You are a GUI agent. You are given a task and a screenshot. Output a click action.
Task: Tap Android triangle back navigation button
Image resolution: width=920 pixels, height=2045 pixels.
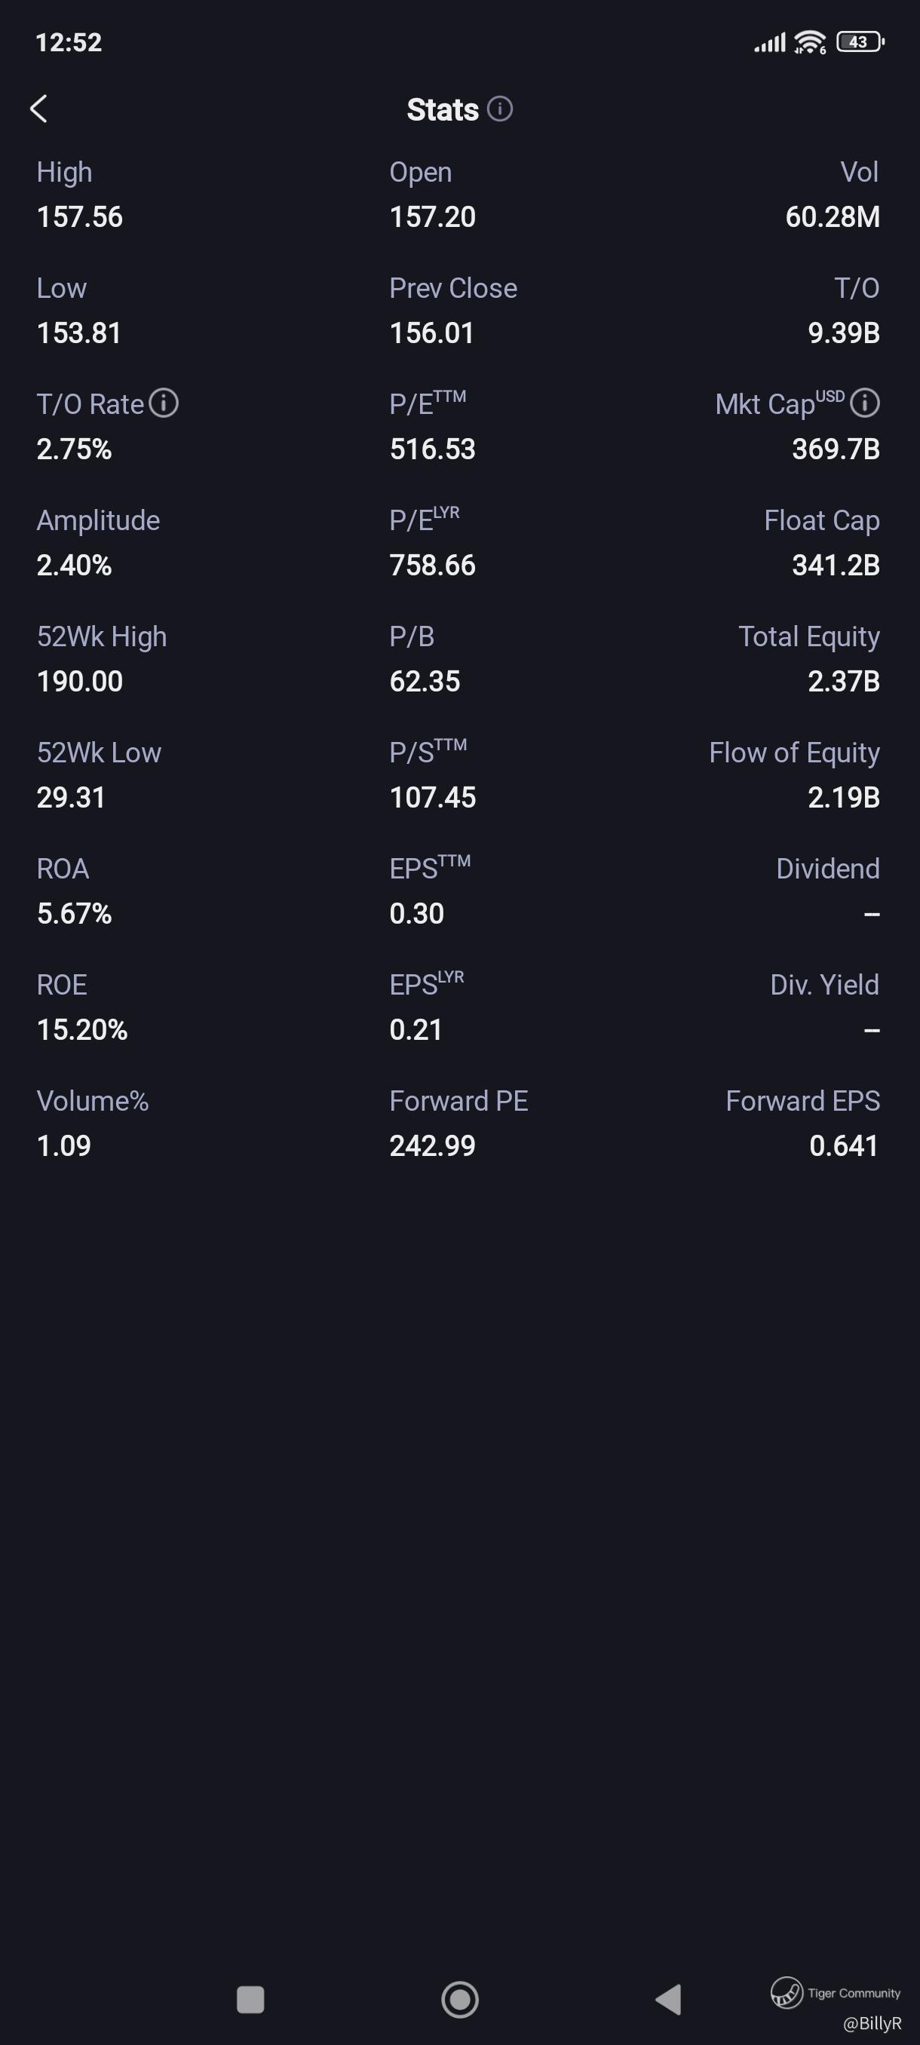point(668,1999)
